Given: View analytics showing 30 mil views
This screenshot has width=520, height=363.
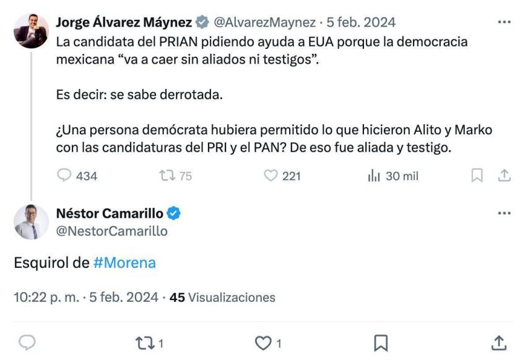Looking at the screenshot, I should (x=374, y=176).
